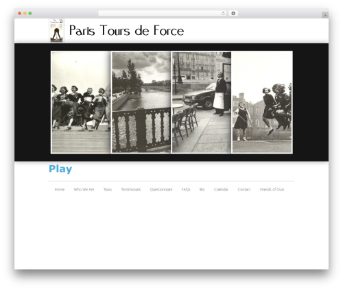Viewport: 343px width, 290px height.
Task: Select the river and bridge railing photo
Action: tap(141, 102)
